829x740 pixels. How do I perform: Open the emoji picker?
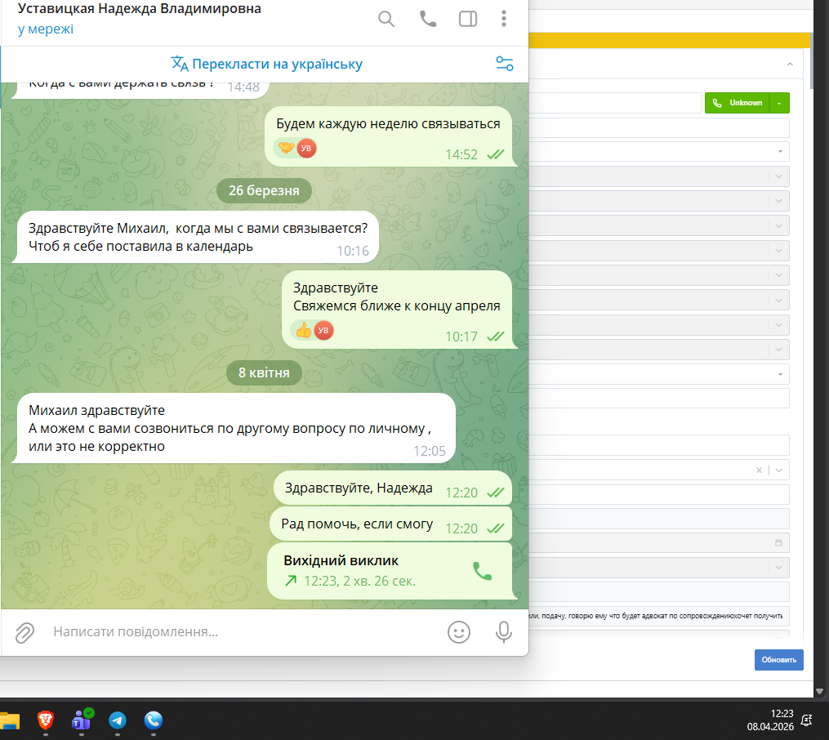pos(458,632)
